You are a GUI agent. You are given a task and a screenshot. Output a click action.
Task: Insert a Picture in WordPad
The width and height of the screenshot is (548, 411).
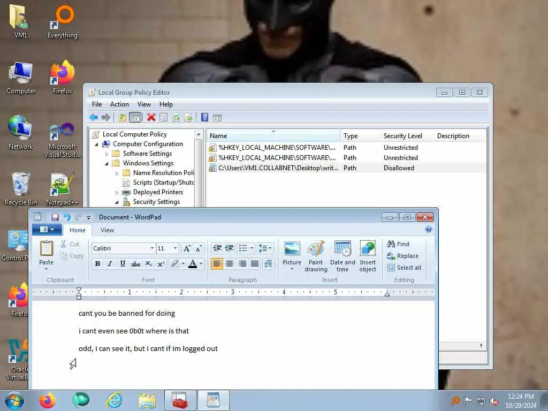292,255
